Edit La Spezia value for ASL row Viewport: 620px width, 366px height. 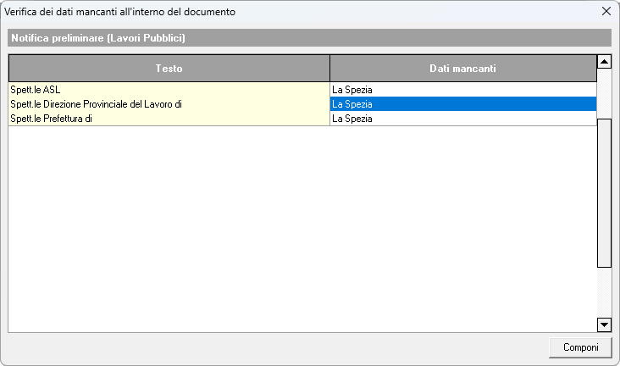click(x=462, y=89)
